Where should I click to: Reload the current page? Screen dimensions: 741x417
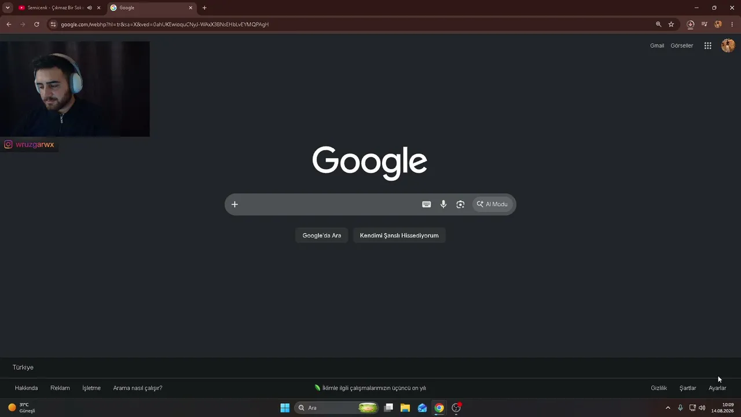(36, 24)
